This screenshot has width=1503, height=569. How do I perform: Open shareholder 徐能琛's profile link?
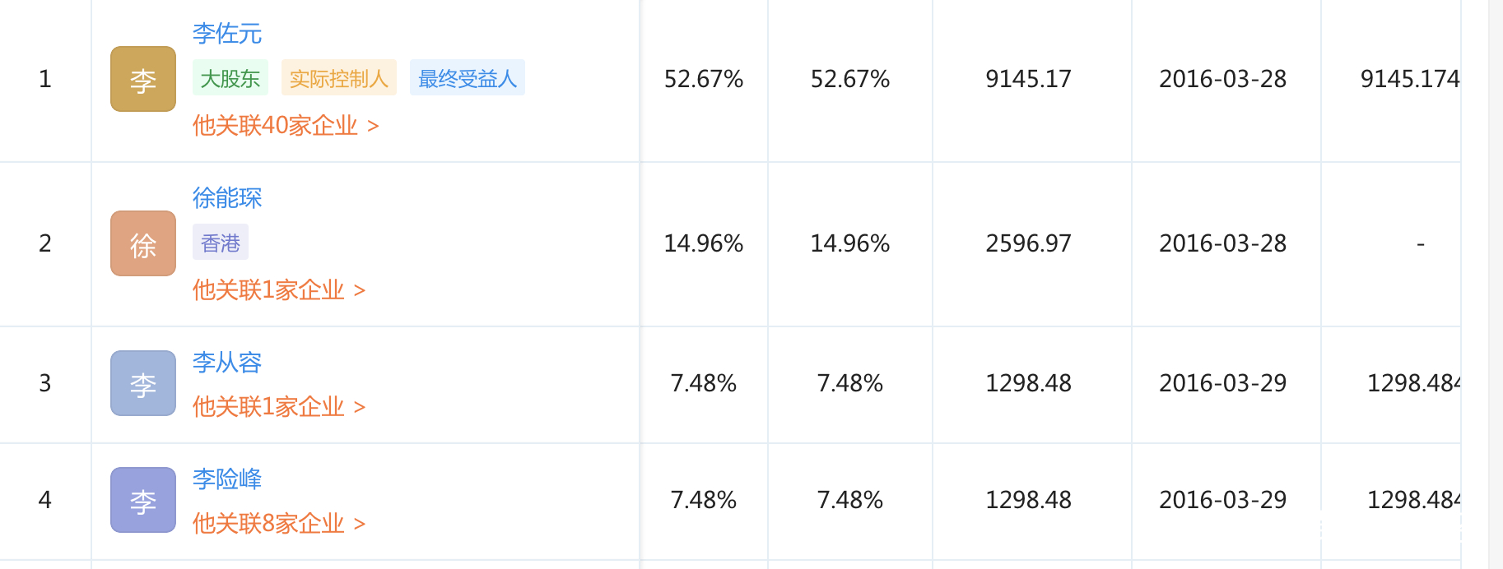point(227,198)
